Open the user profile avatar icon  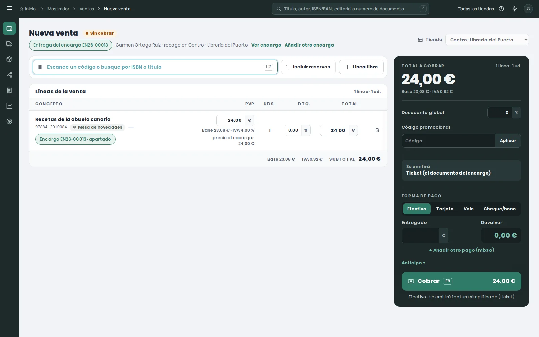(x=528, y=9)
